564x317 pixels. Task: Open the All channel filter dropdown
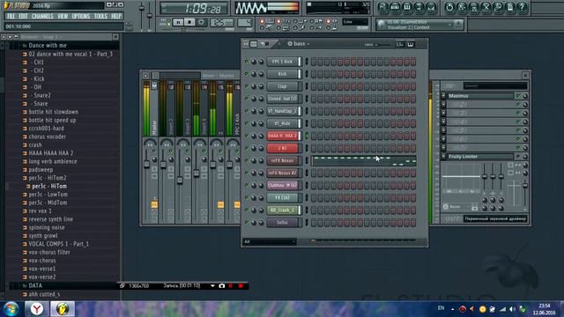coord(270,241)
